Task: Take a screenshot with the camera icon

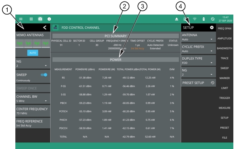Action: click(40, 19)
